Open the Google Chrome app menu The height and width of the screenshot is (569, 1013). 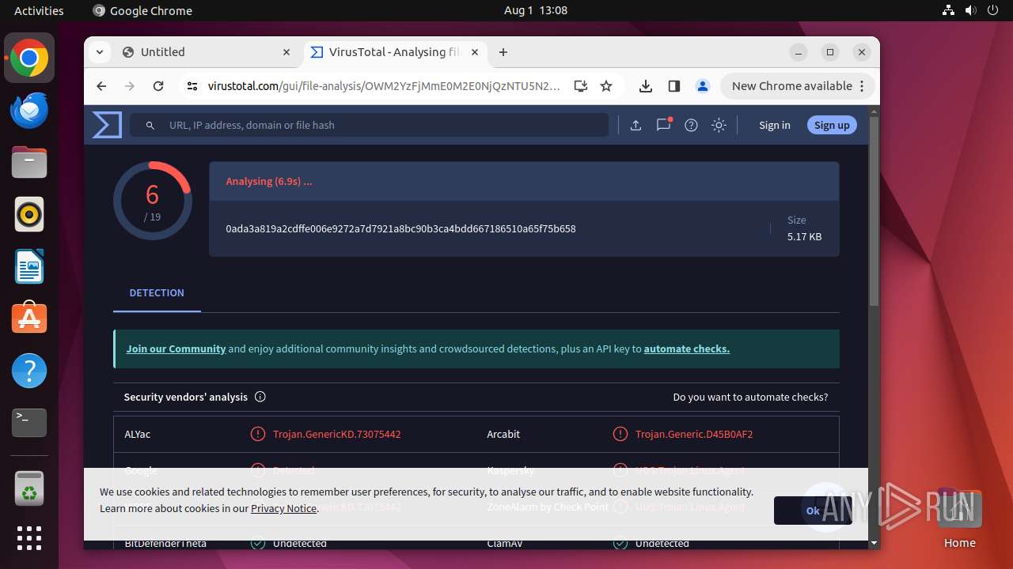pos(142,10)
